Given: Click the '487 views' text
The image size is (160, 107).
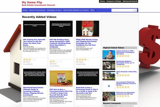Looking at the screenshot, I should [79, 62].
